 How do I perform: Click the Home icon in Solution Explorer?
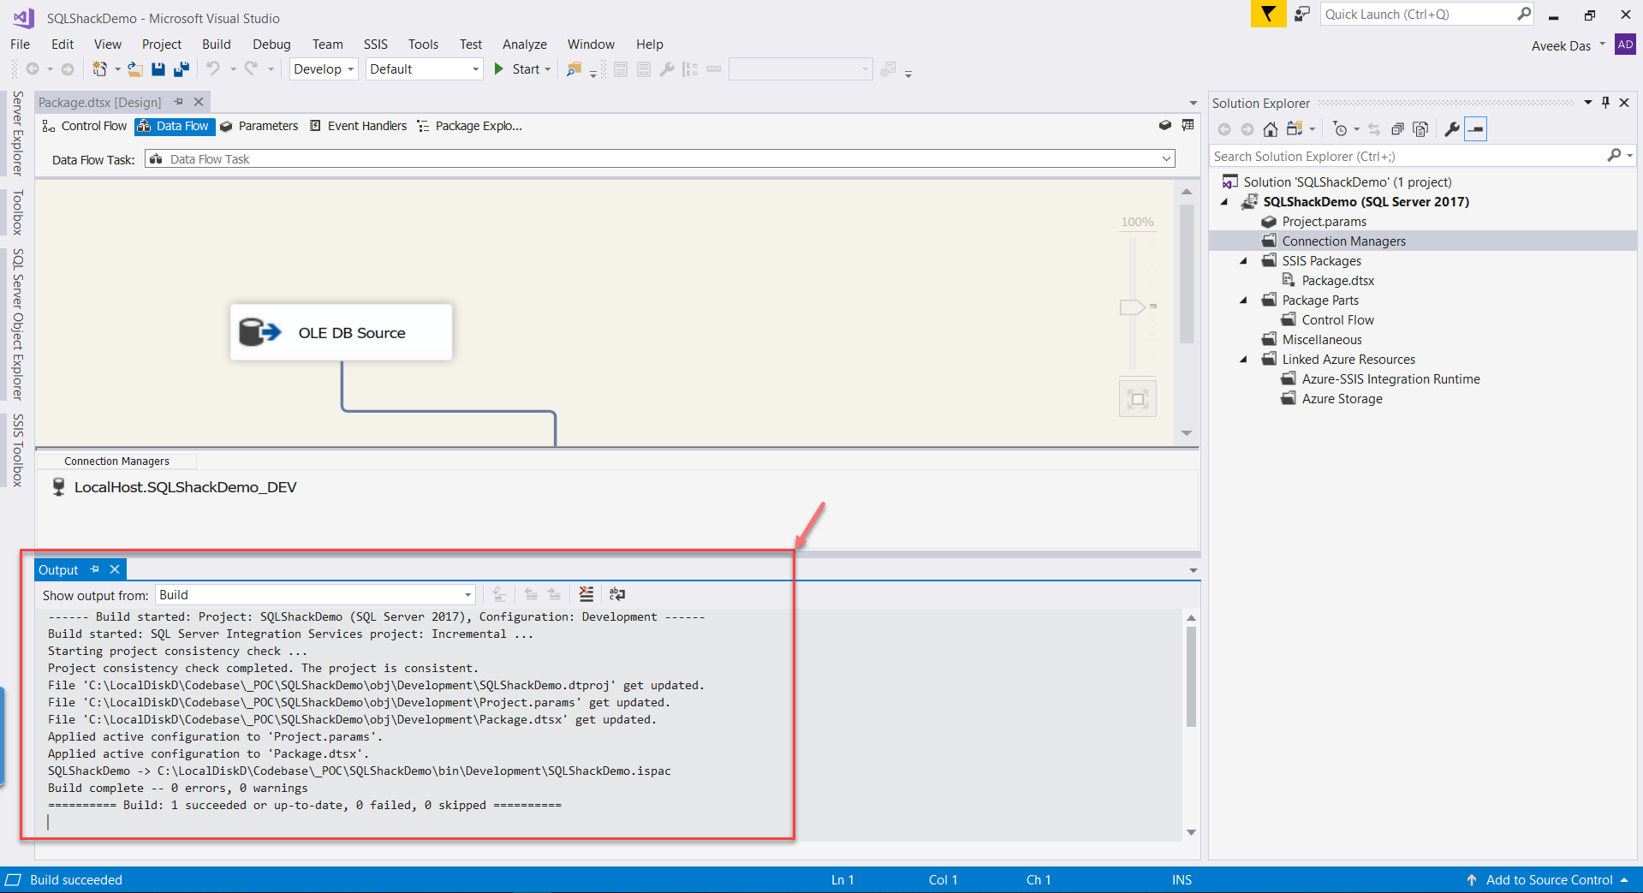1271,129
